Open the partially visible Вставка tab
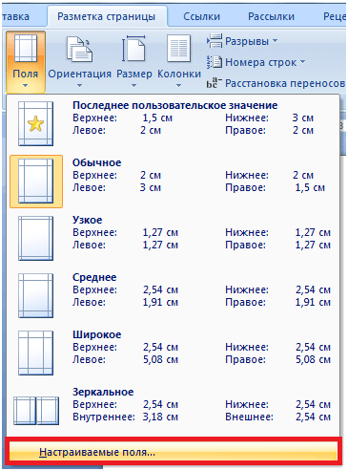348x471 pixels. coord(15,16)
